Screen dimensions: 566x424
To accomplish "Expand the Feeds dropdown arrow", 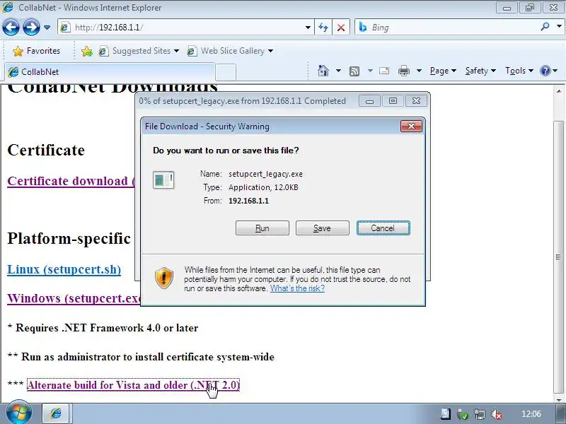I will point(370,71).
